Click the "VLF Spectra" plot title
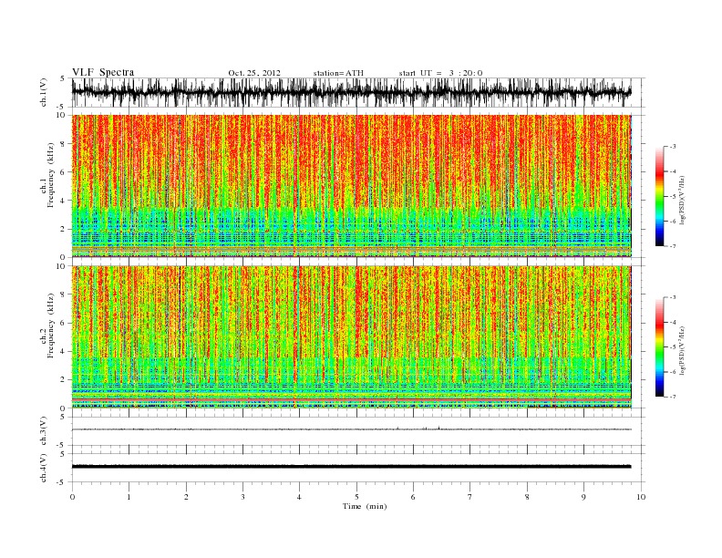Viewport: 722px width, 558px height. pos(103,72)
